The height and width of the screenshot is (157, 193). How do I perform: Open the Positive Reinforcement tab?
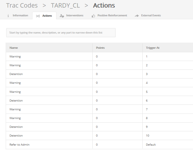coord(112,15)
